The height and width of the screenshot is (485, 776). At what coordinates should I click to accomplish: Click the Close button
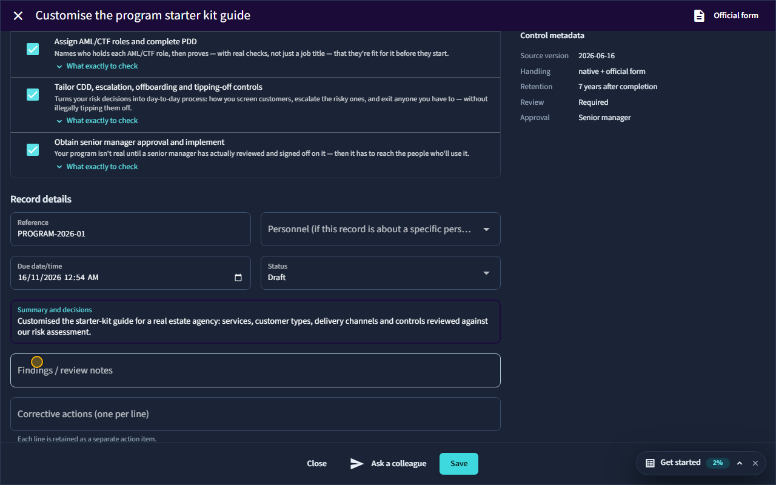(x=316, y=464)
